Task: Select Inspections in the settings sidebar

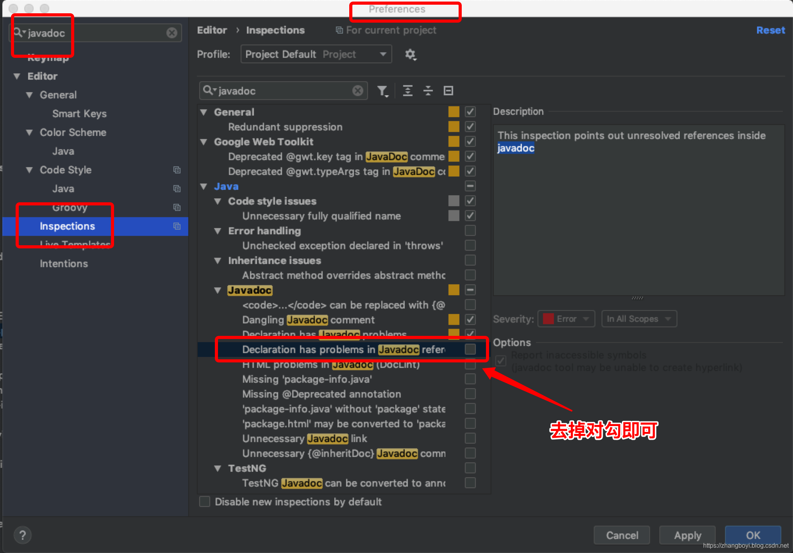Action: pyautogui.click(x=67, y=226)
